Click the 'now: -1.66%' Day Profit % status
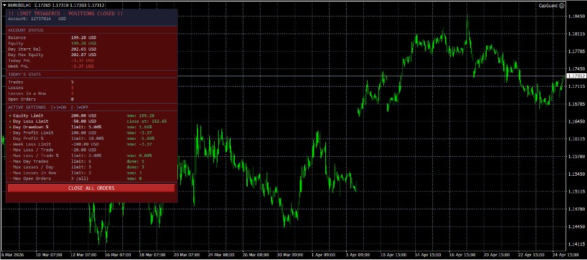Image resolution: width=587 pixels, height=260 pixels. 141,139
